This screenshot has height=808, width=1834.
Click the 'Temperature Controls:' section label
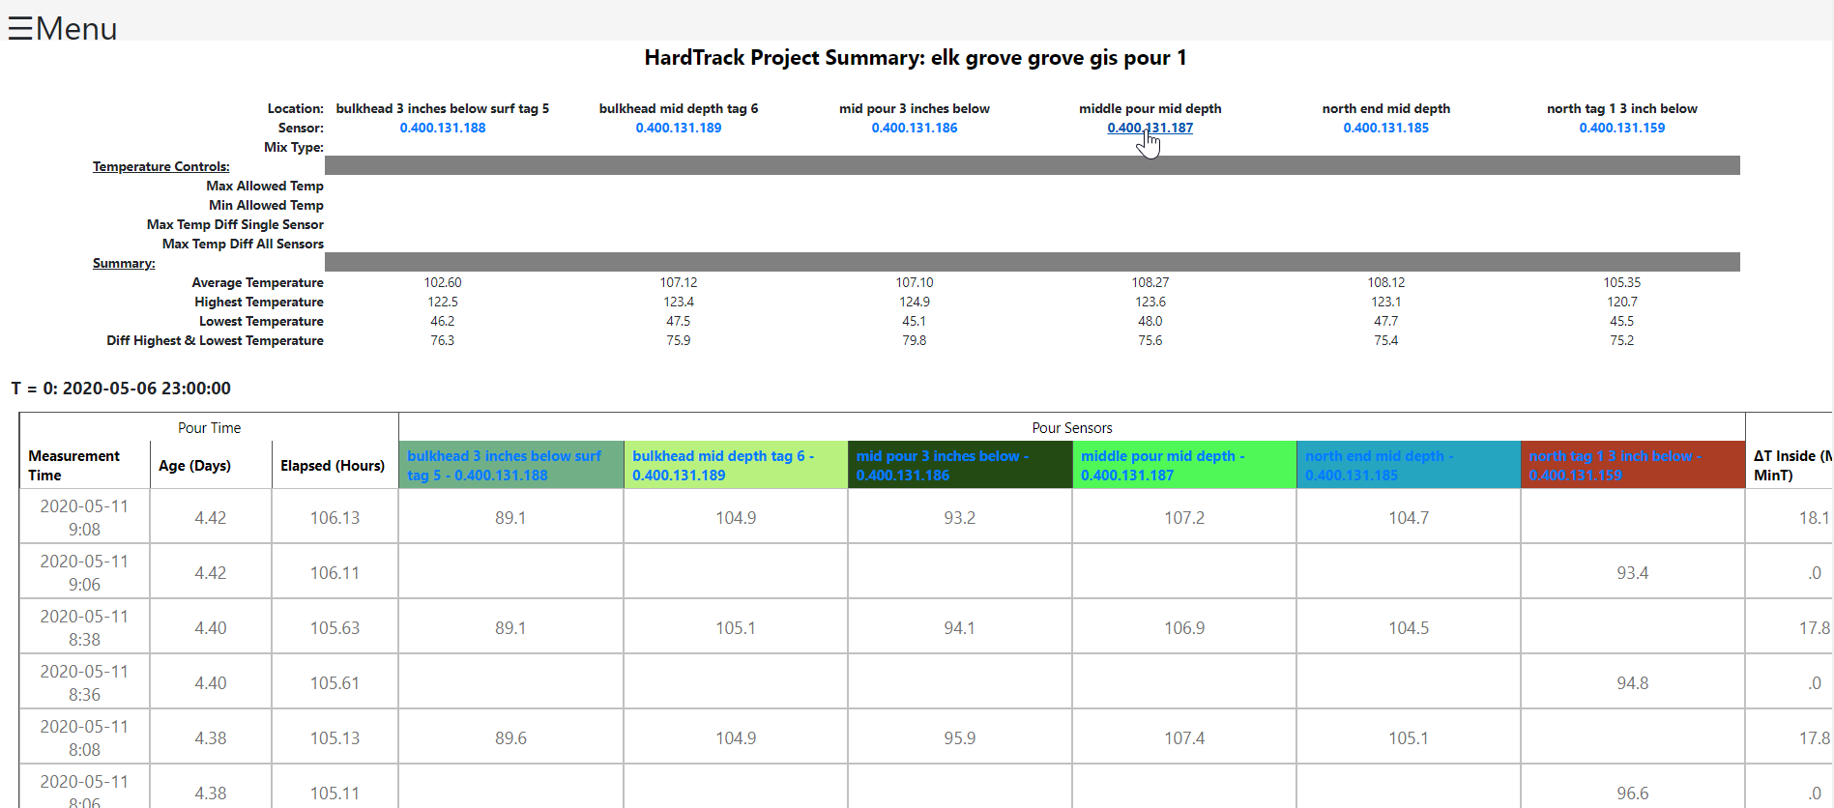coord(161,166)
